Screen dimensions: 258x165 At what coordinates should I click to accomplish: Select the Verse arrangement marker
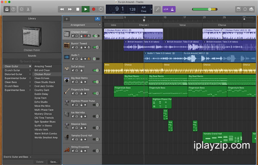(x=182, y=25)
